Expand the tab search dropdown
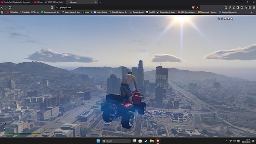This screenshot has height=144, width=256. click(236, 2)
